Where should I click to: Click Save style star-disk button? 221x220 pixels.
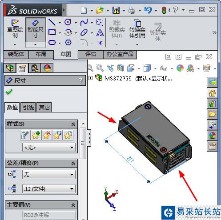(x=57, y=135)
